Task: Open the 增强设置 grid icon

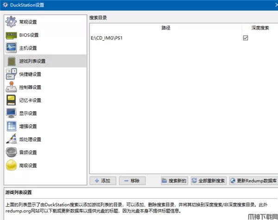Action: [x=12, y=126]
